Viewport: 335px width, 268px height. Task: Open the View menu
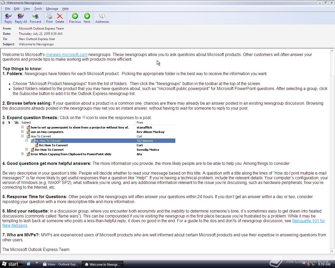[27, 9]
